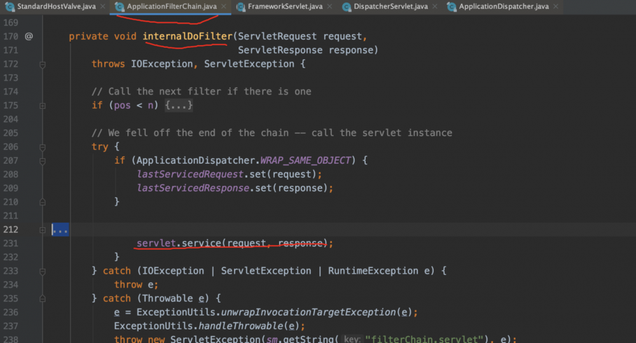Click the class icon on ApplicationFilterChain.java tab
This screenshot has width=636, height=343.
[120, 6]
